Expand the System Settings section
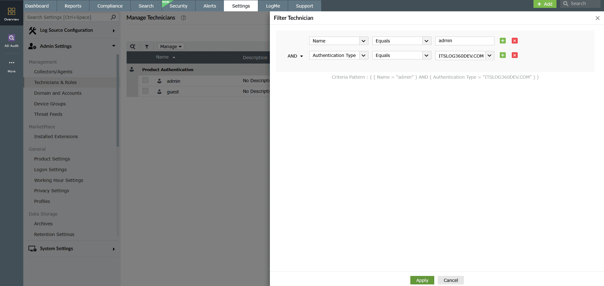The image size is (604, 286). [114, 249]
